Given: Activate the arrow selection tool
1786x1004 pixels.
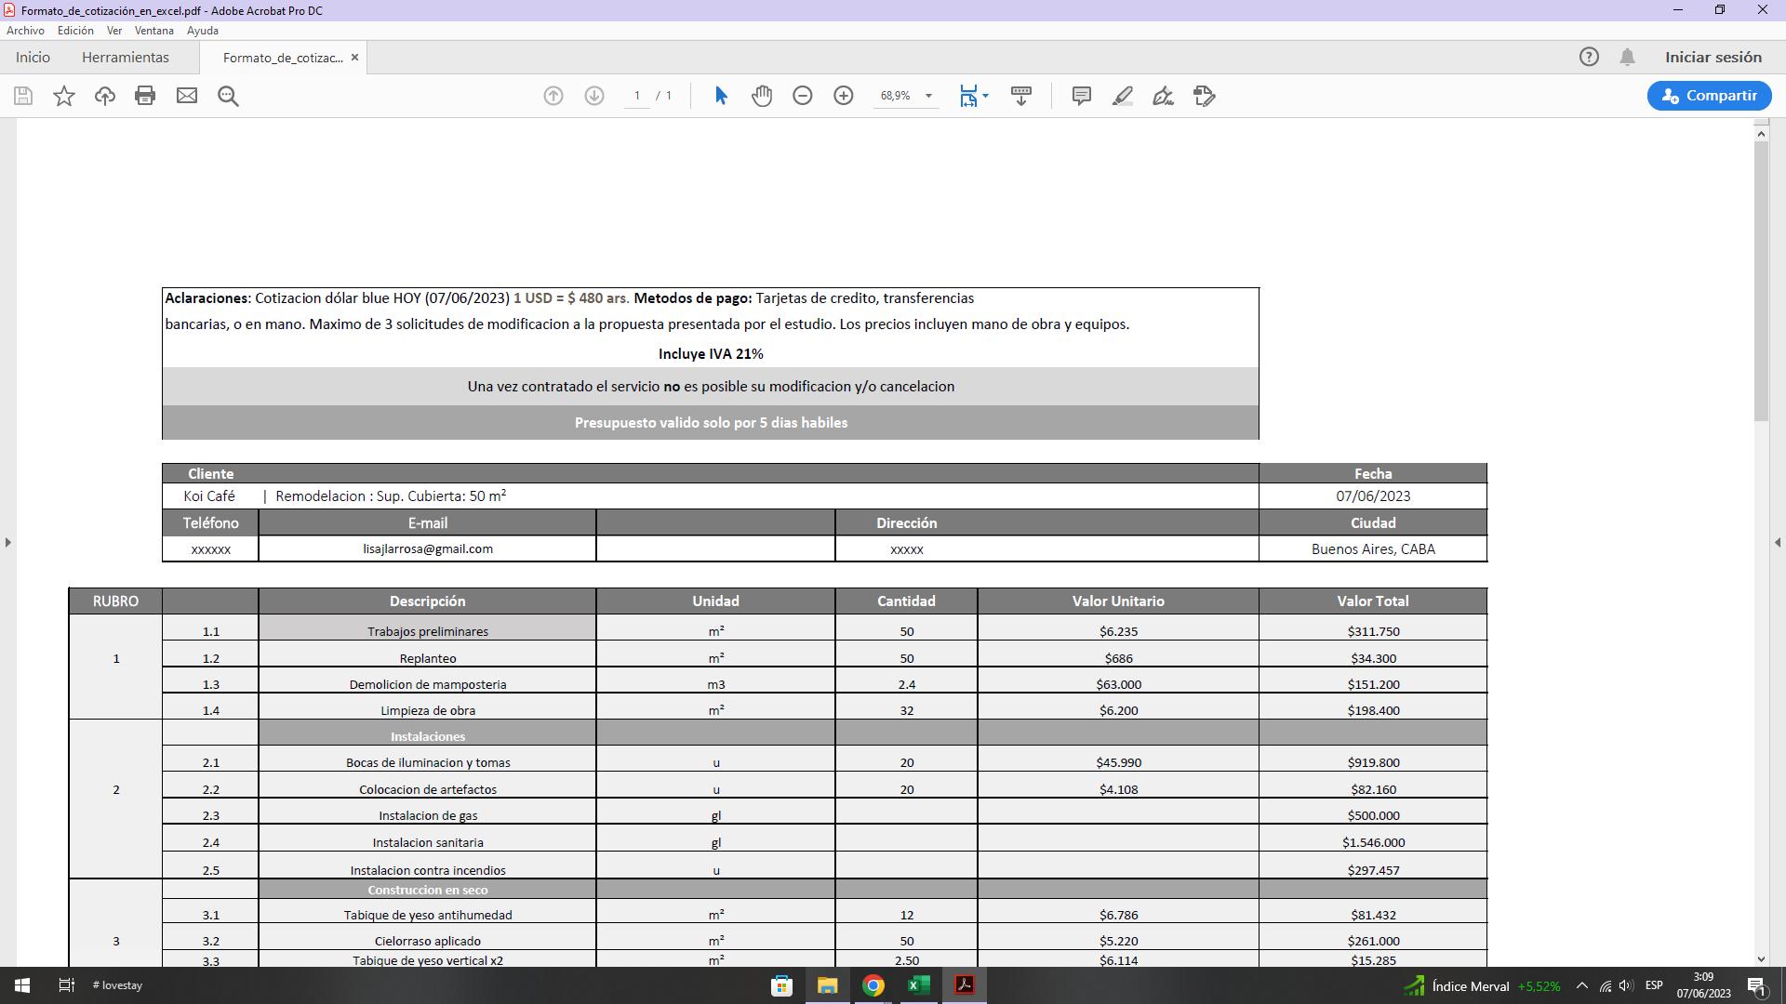Looking at the screenshot, I should [721, 96].
